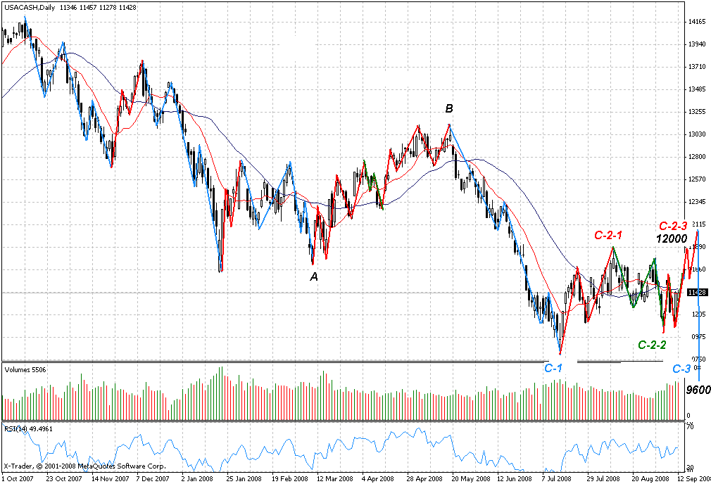Click the RSI 70 level label

[x=691, y=427]
